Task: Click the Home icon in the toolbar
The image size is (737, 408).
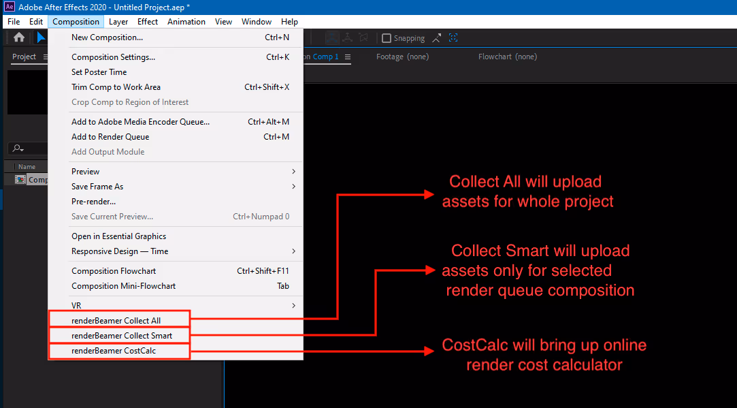Action: pyautogui.click(x=19, y=37)
